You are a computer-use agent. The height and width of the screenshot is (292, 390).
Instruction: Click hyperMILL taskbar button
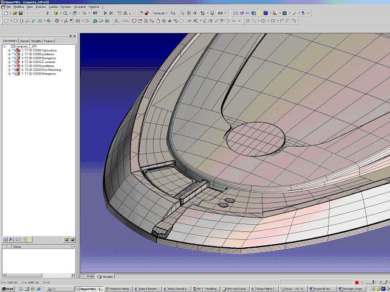tap(89, 289)
